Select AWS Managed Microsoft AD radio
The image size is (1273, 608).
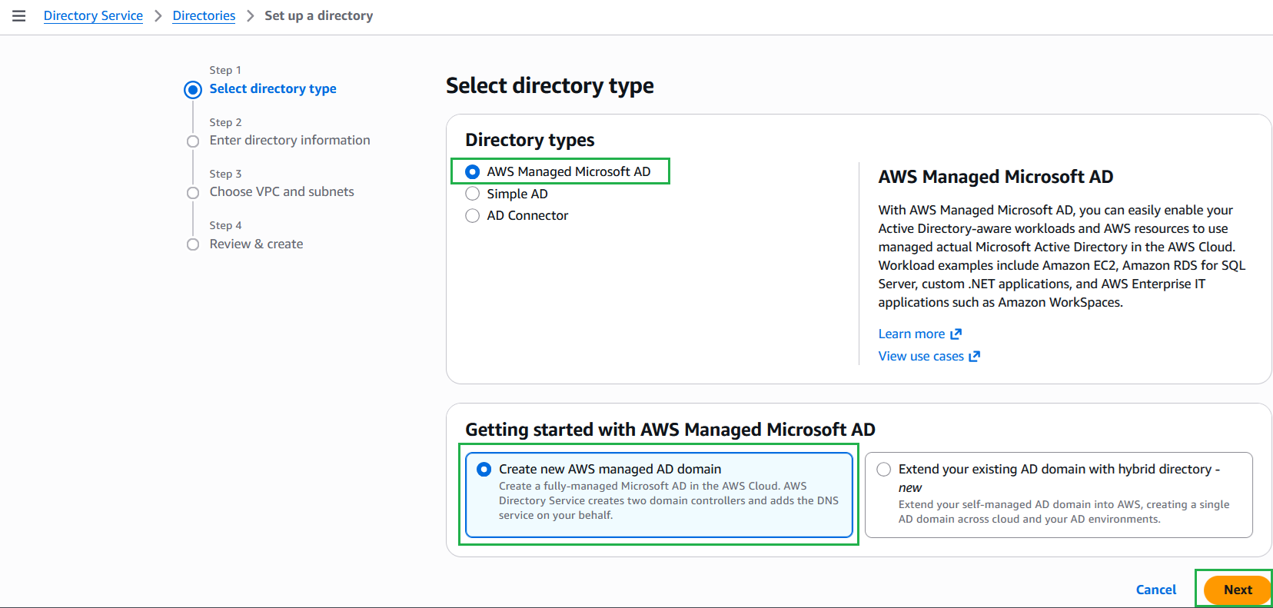click(473, 172)
